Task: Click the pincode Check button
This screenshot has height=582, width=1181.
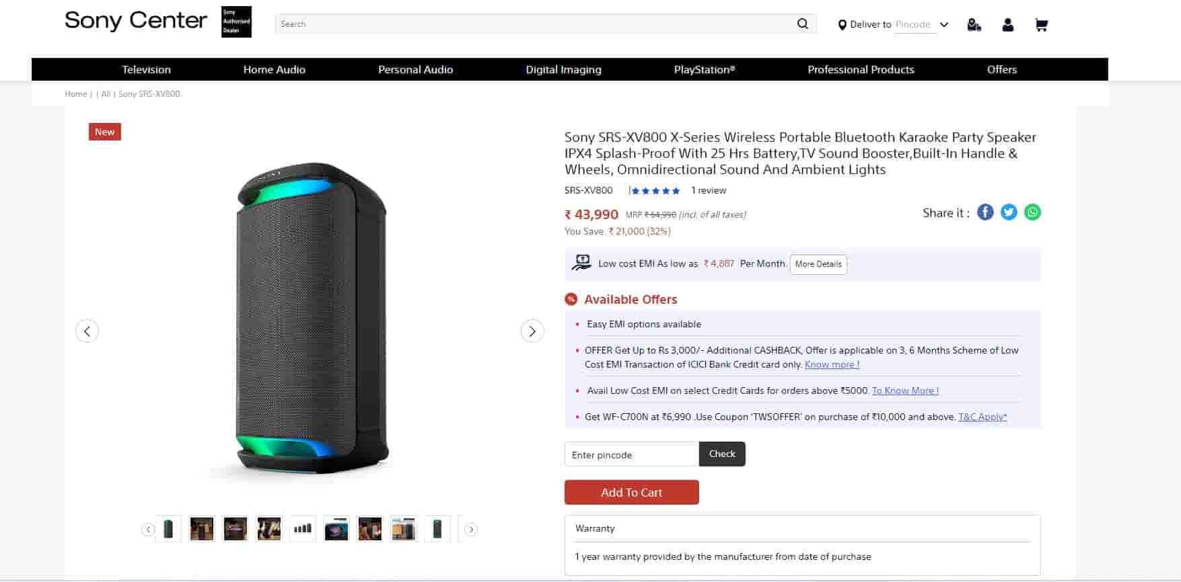Action: (x=722, y=454)
